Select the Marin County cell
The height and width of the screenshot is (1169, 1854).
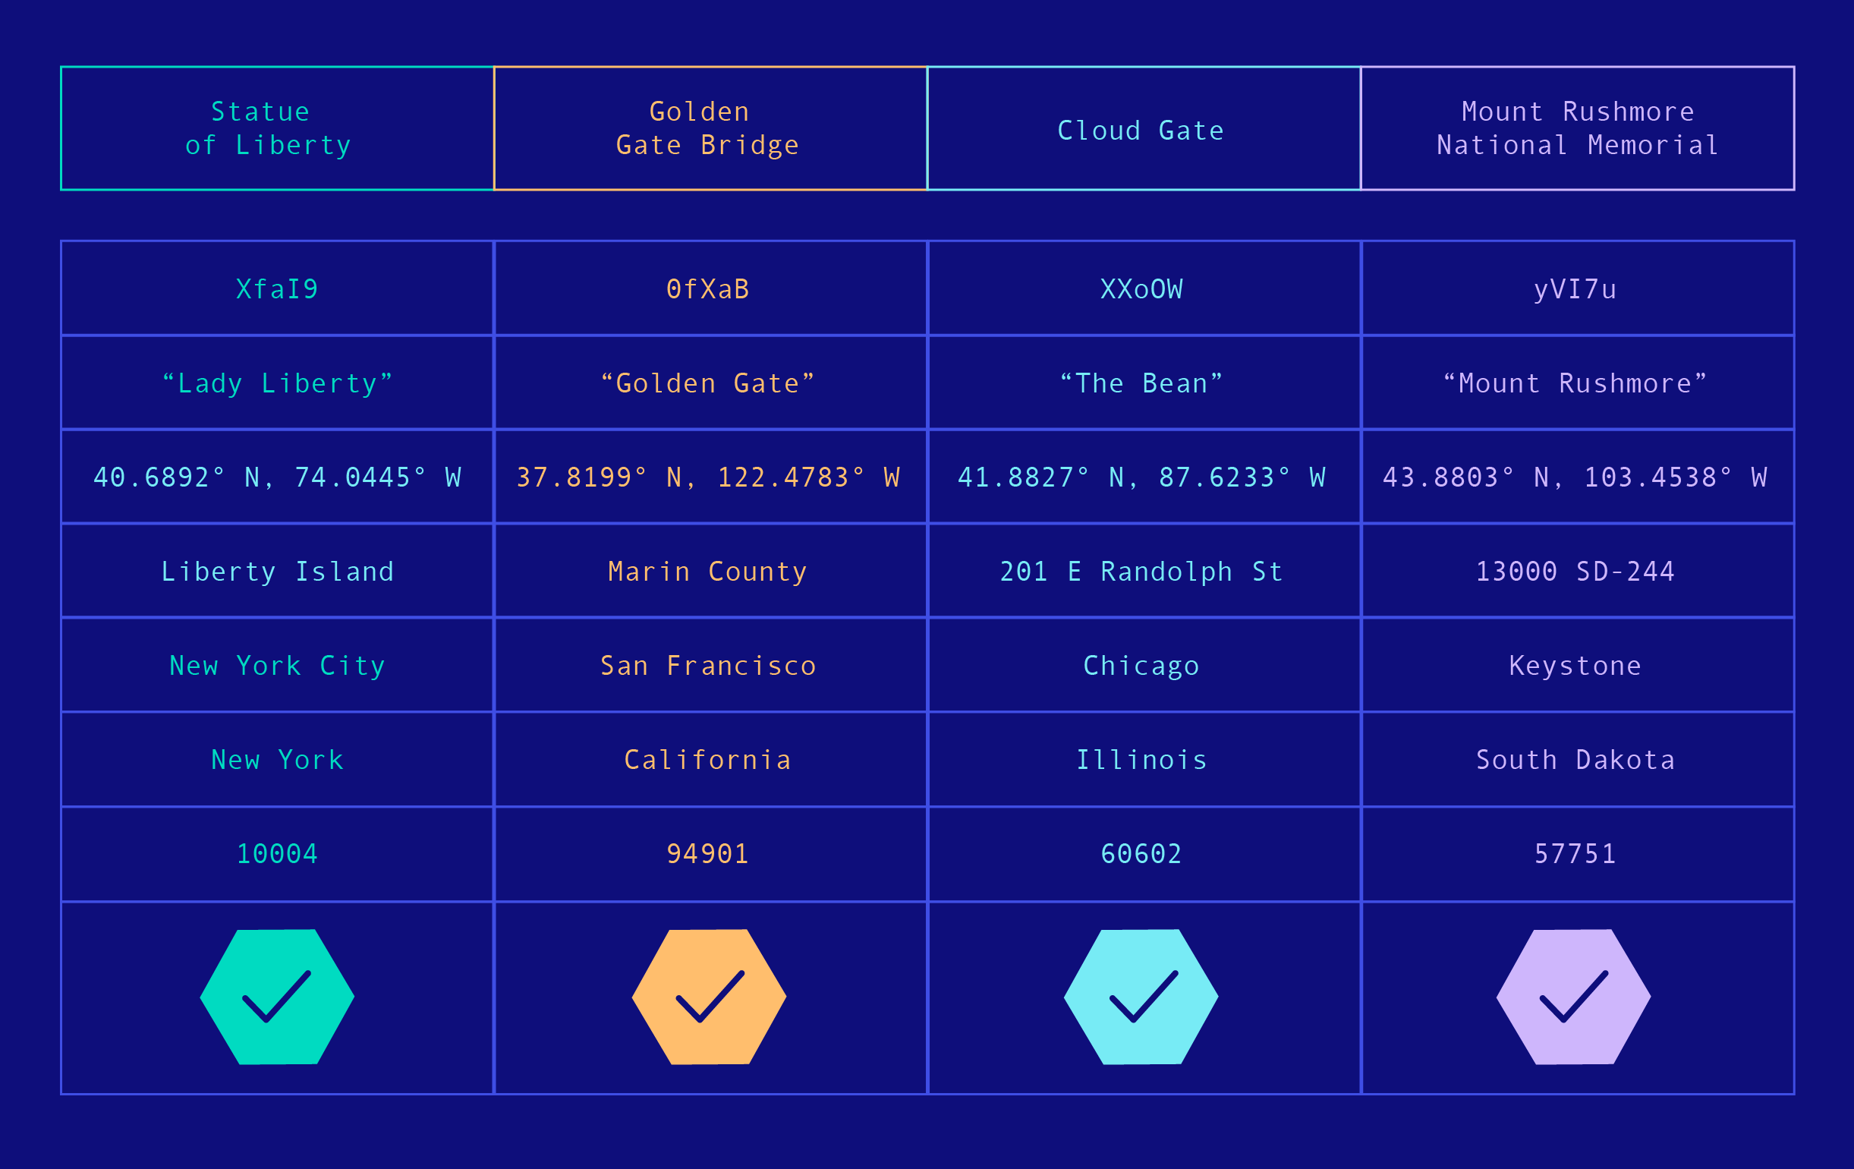point(710,572)
